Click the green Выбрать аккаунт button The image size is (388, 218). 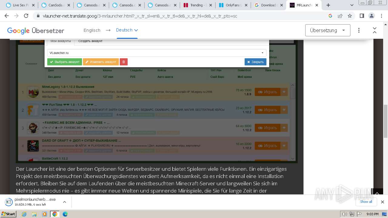[x=65, y=62]
